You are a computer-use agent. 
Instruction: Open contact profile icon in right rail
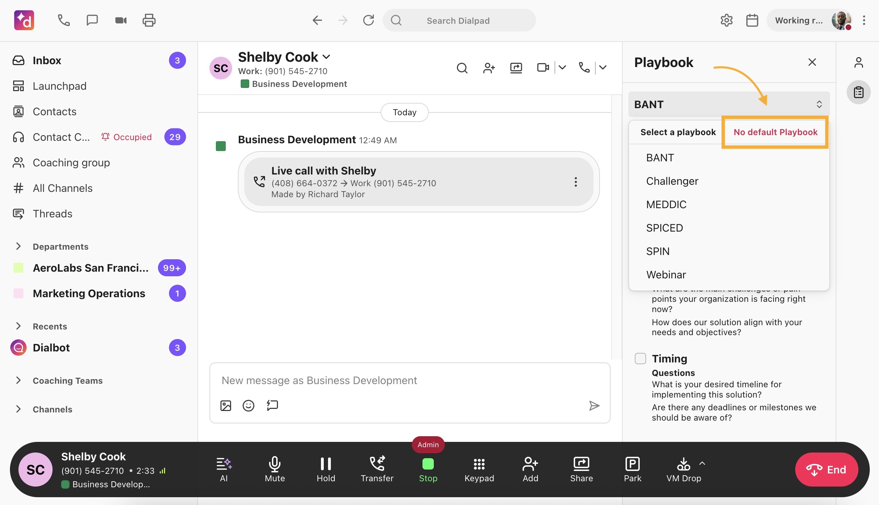pyautogui.click(x=858, y=62)
